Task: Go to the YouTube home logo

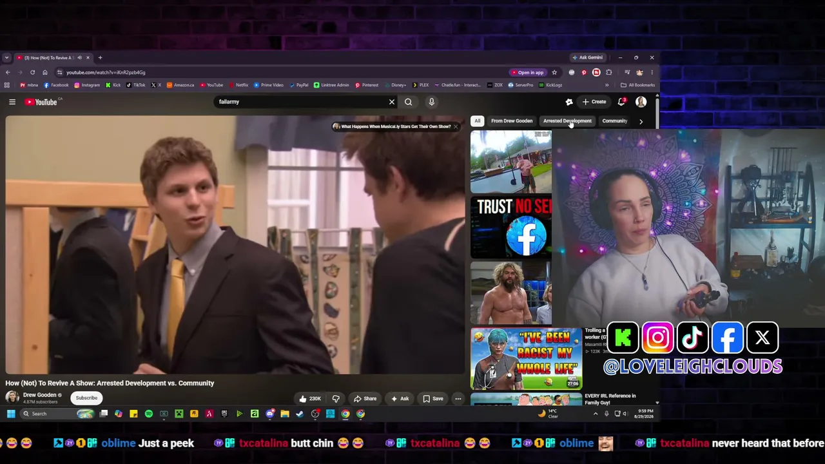Action: [42, 102]
